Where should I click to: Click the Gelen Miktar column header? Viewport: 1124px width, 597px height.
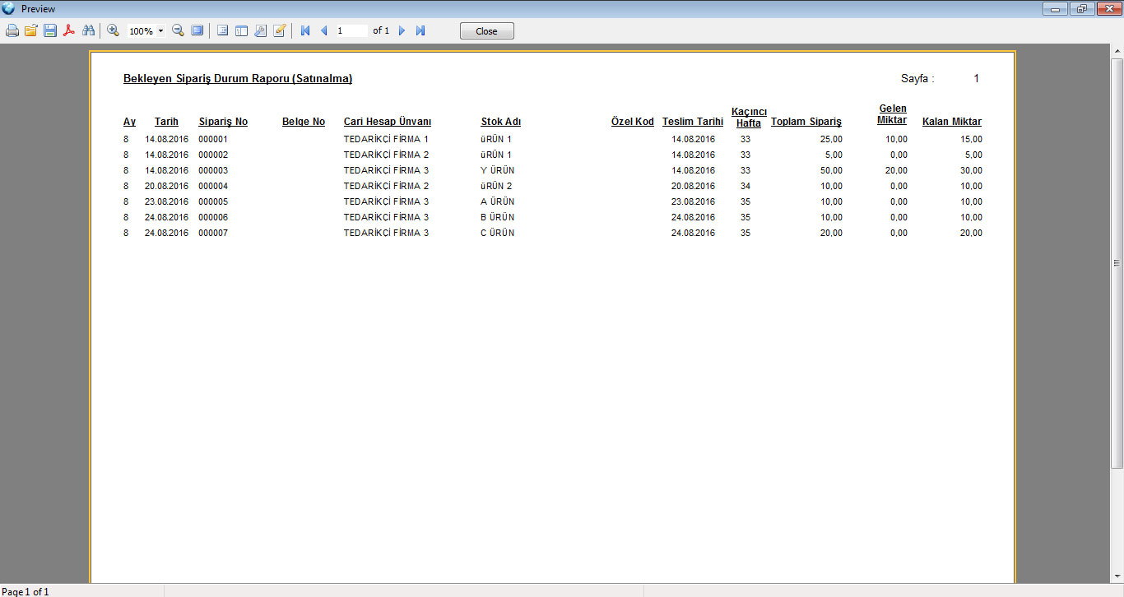coord(892,114)
